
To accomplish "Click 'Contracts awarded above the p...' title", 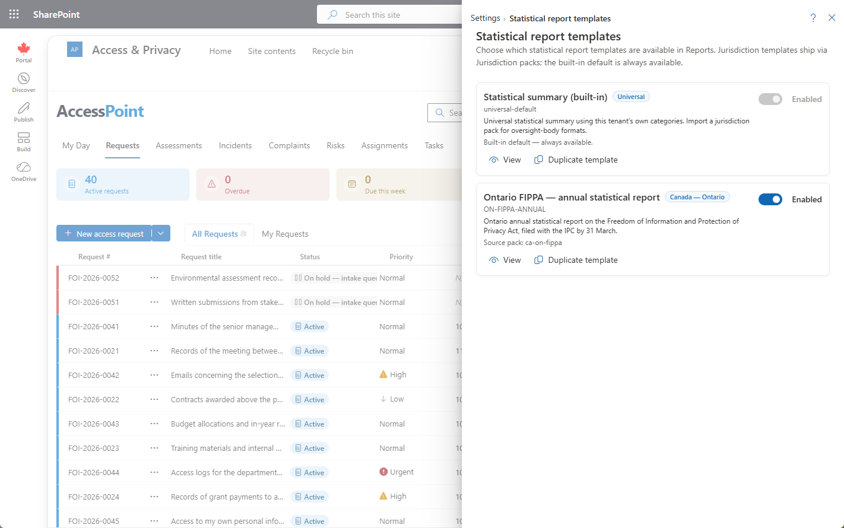I will (x=227, y=399).
